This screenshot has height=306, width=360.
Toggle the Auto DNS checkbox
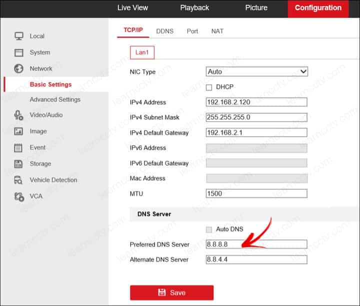pyautogui.click(x=209, y=229)
